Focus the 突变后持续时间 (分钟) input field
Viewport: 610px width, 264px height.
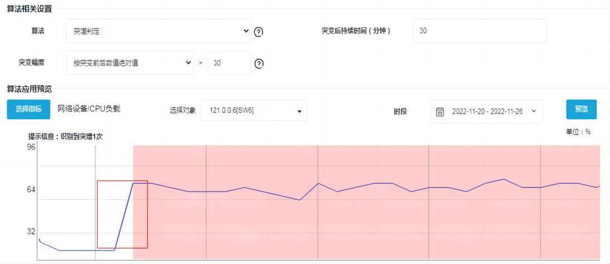pyautogui.click(x=480, y=31)
